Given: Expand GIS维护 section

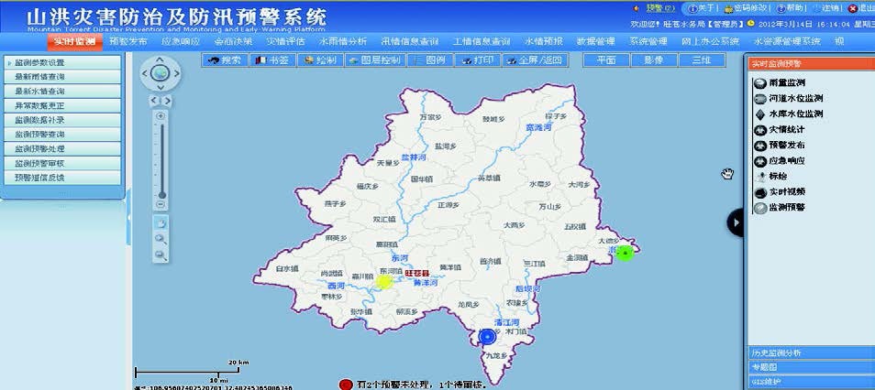Looking at the screenshot, I should [811, 382].
